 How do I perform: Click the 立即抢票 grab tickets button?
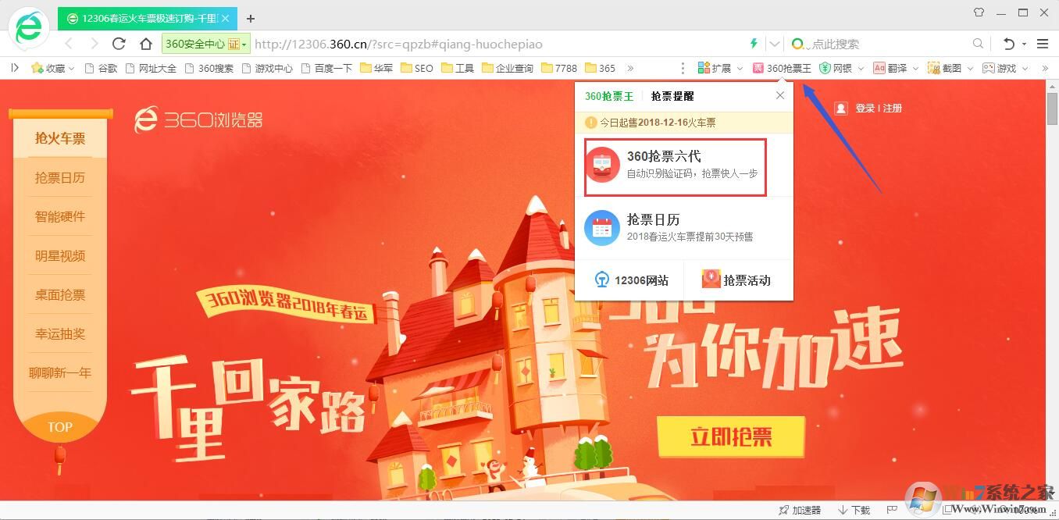pyautogui.click(x=731, y=438)
